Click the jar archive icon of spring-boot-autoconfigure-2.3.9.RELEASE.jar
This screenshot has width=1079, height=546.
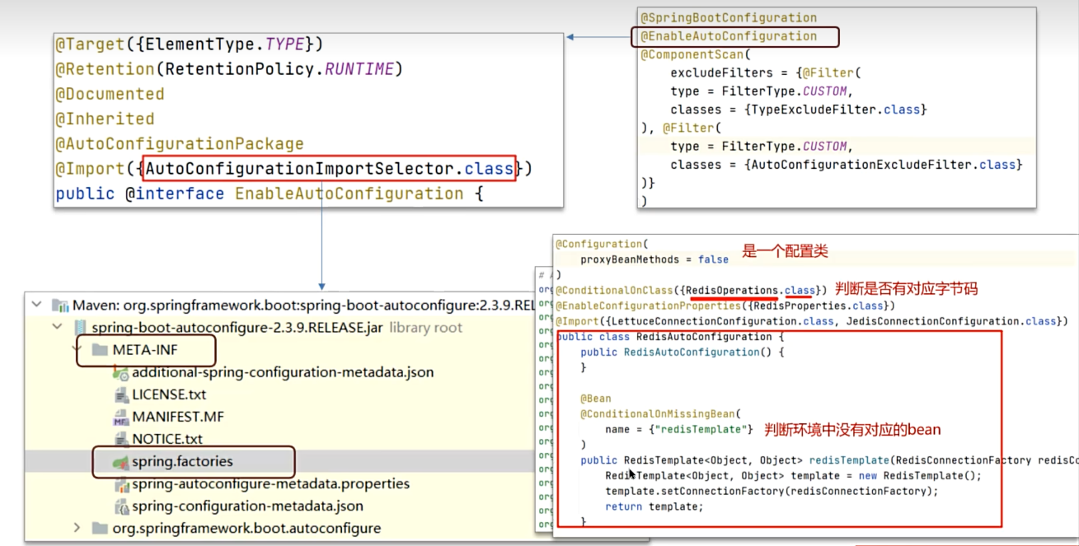(x=79, y=328)
